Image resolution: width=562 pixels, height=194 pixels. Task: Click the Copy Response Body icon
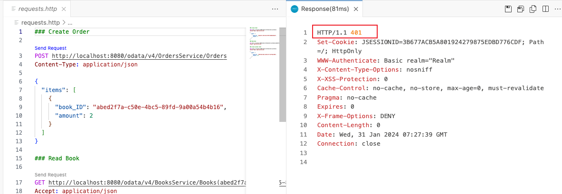point(533,9)
